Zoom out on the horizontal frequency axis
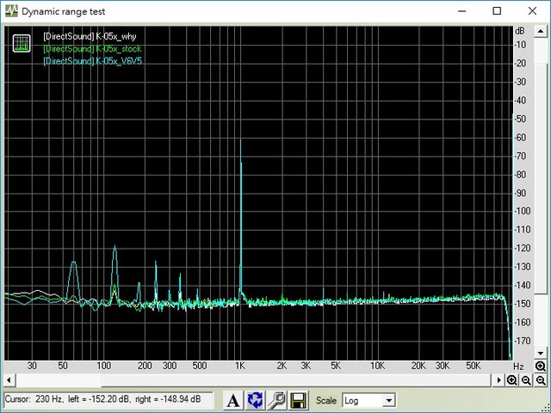Viewport: 551px width, 413px height. coord(526,379)
